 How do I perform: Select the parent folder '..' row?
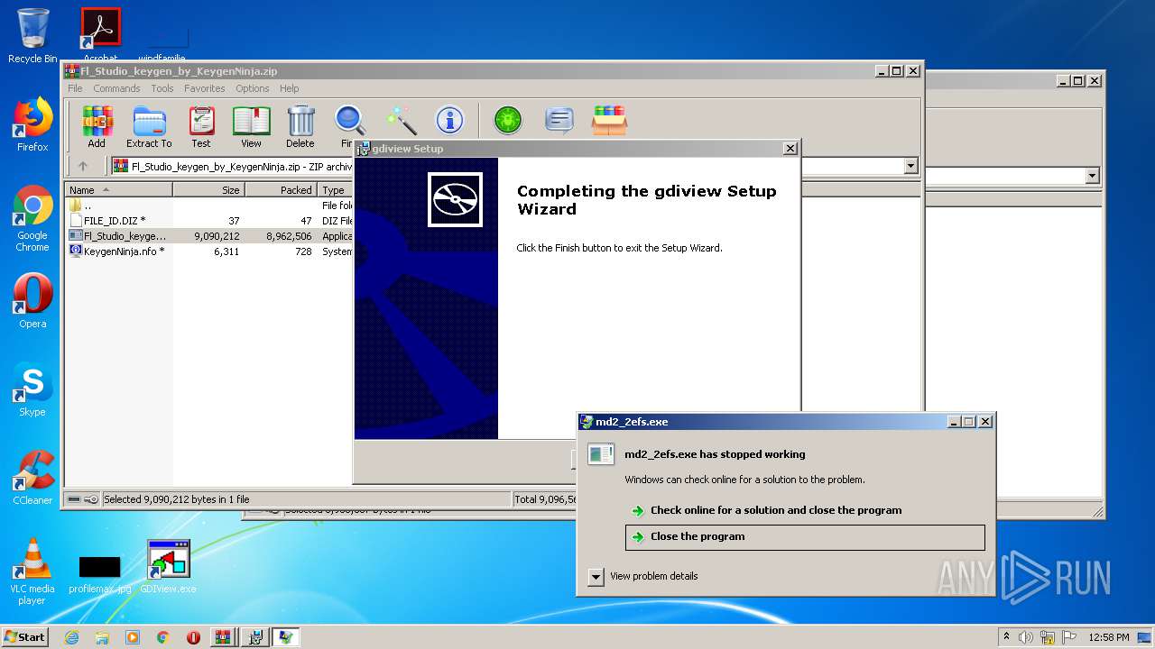[208, 206]
